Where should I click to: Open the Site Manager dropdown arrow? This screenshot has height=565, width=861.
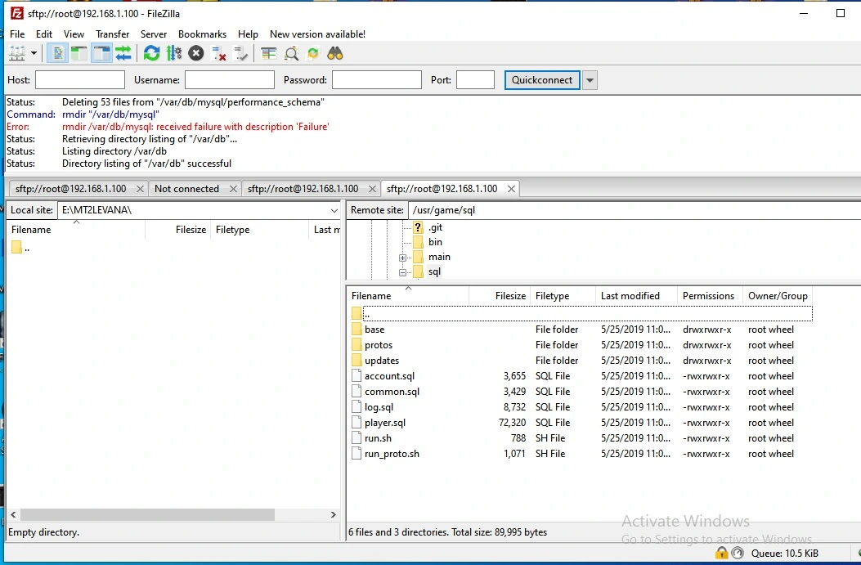click(34, 54)
